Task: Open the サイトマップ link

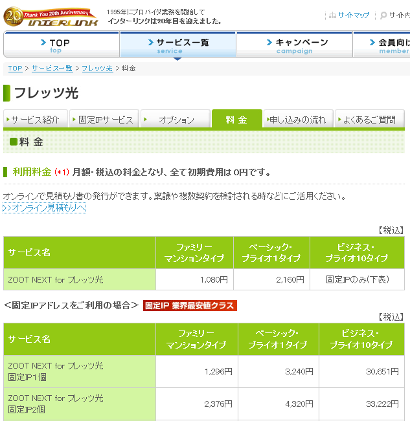Action: [x=354, y=16]
